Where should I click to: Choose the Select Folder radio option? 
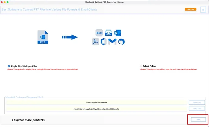click(x=141, y=66)
